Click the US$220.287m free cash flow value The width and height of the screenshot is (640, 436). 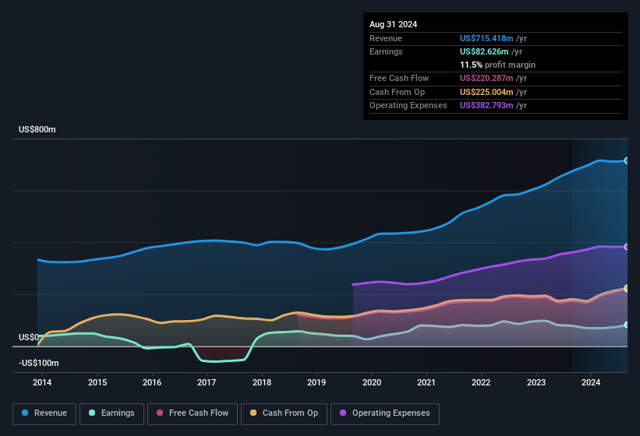click(x=486, y=78)
